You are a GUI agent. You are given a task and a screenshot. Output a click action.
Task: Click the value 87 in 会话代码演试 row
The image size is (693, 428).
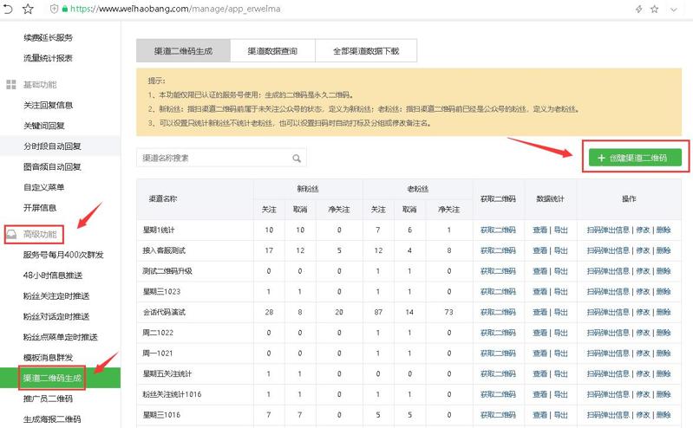point(378,312)
